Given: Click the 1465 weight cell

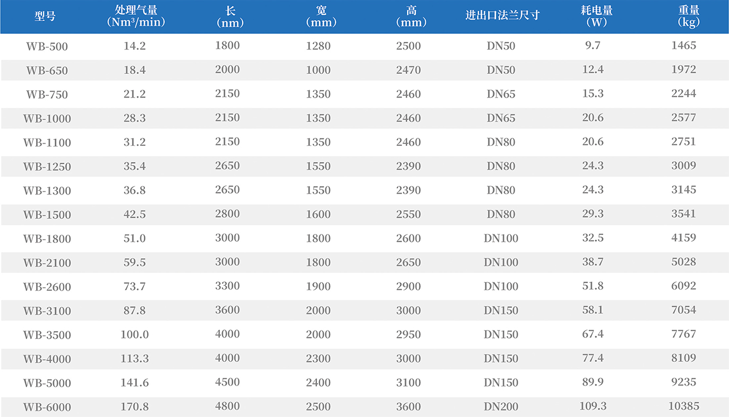Looking at the screenshot, I should 683,46.
